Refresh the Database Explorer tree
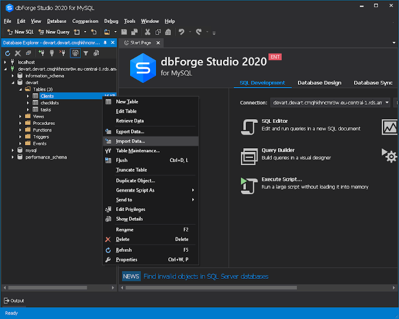 (x=8, y=53)
